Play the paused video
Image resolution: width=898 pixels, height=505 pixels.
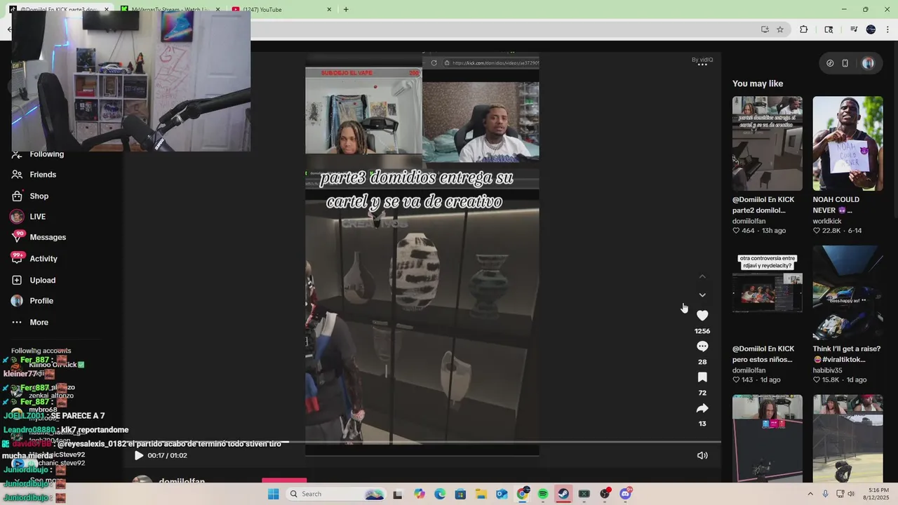[139, 455]
